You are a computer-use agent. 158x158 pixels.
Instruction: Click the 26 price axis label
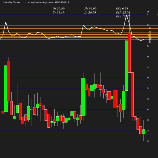tap(148, 141)
